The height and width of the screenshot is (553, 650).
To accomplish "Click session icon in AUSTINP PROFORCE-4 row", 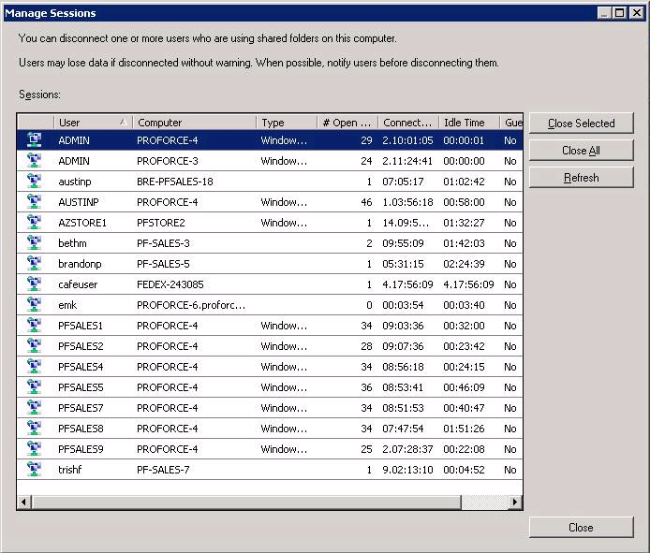I will (34, 202).
